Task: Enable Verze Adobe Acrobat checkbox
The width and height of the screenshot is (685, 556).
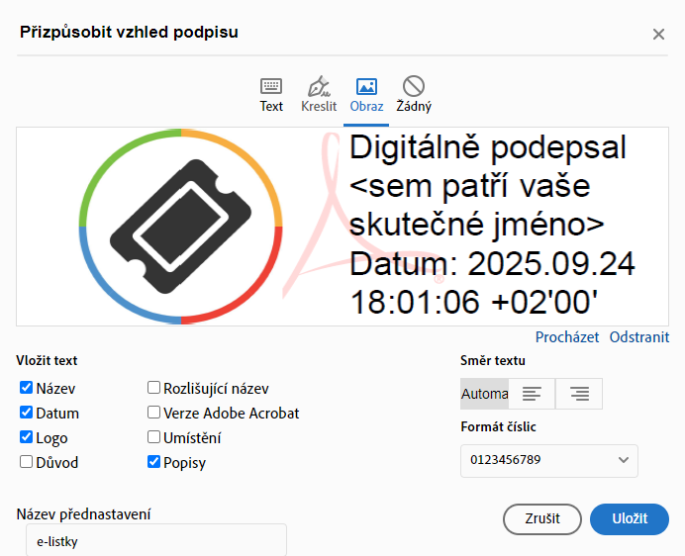Action: tap(154, 413)
